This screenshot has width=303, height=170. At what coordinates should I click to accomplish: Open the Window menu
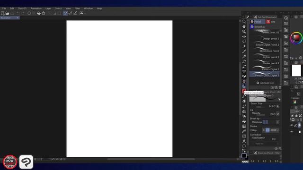[x=89, y=8]
